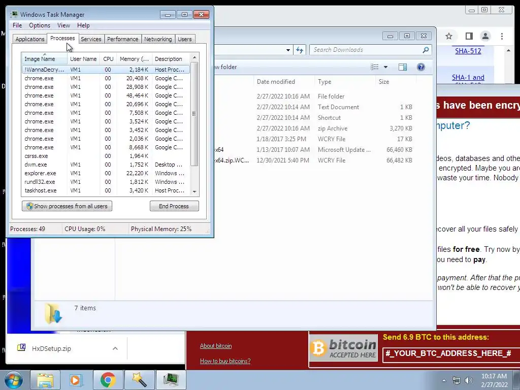Expand HxDSetup.zip download options chevron

115,348
